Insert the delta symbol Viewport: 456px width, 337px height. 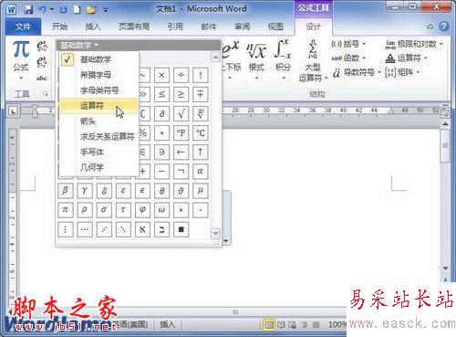[x=104, y=191]
